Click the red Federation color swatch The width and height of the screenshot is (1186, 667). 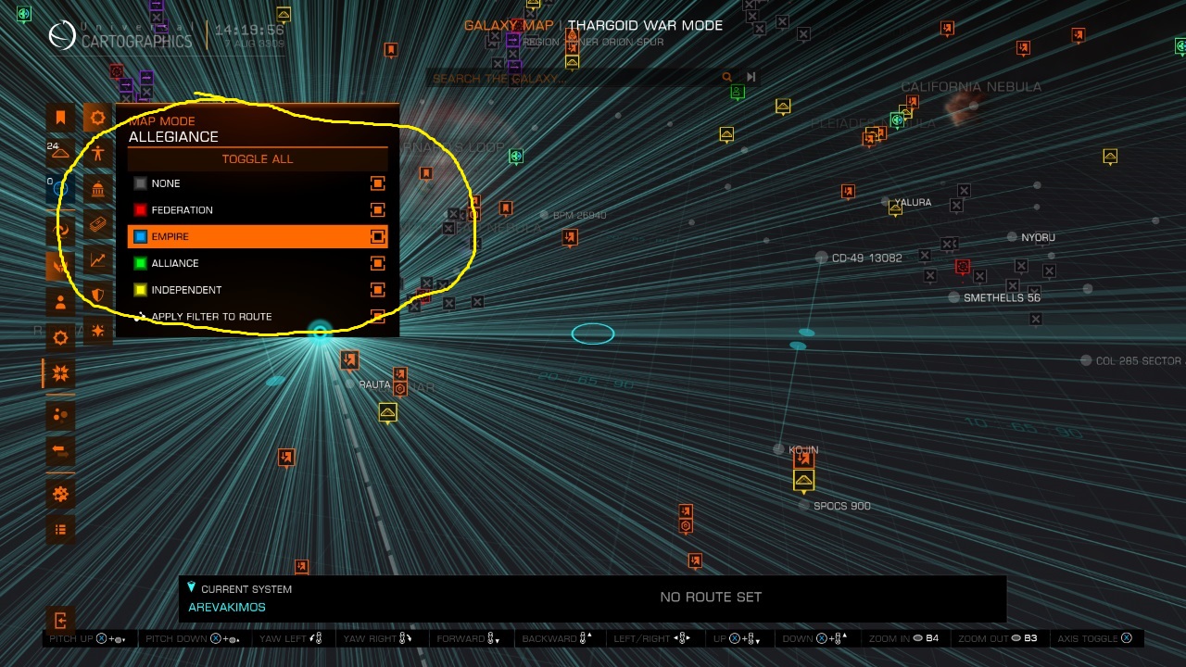[140, 210]
